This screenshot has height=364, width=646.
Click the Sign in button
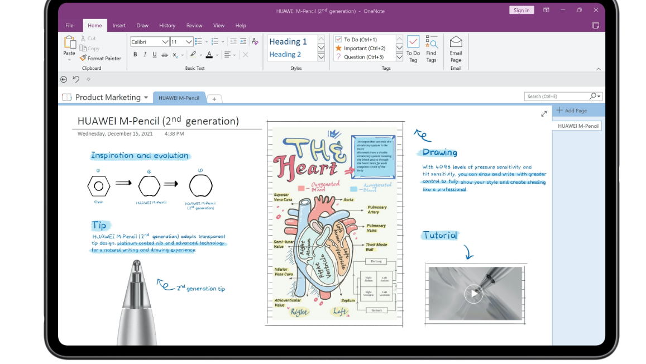pyautogui.click(x=521, y=10)
